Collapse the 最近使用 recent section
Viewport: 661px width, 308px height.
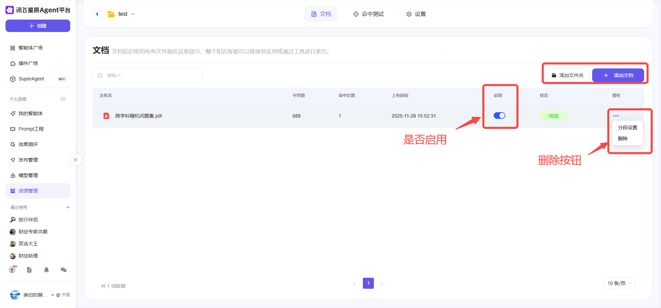(68, 207)
